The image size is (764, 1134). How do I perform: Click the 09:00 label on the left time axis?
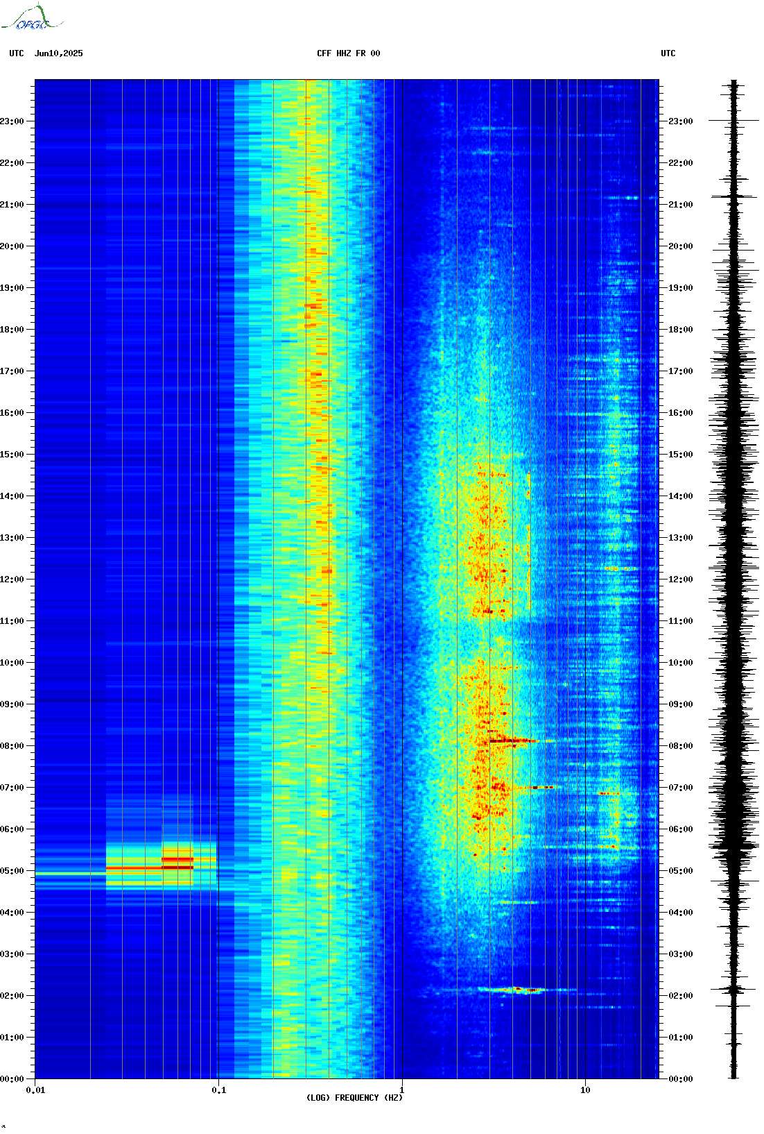12,704
